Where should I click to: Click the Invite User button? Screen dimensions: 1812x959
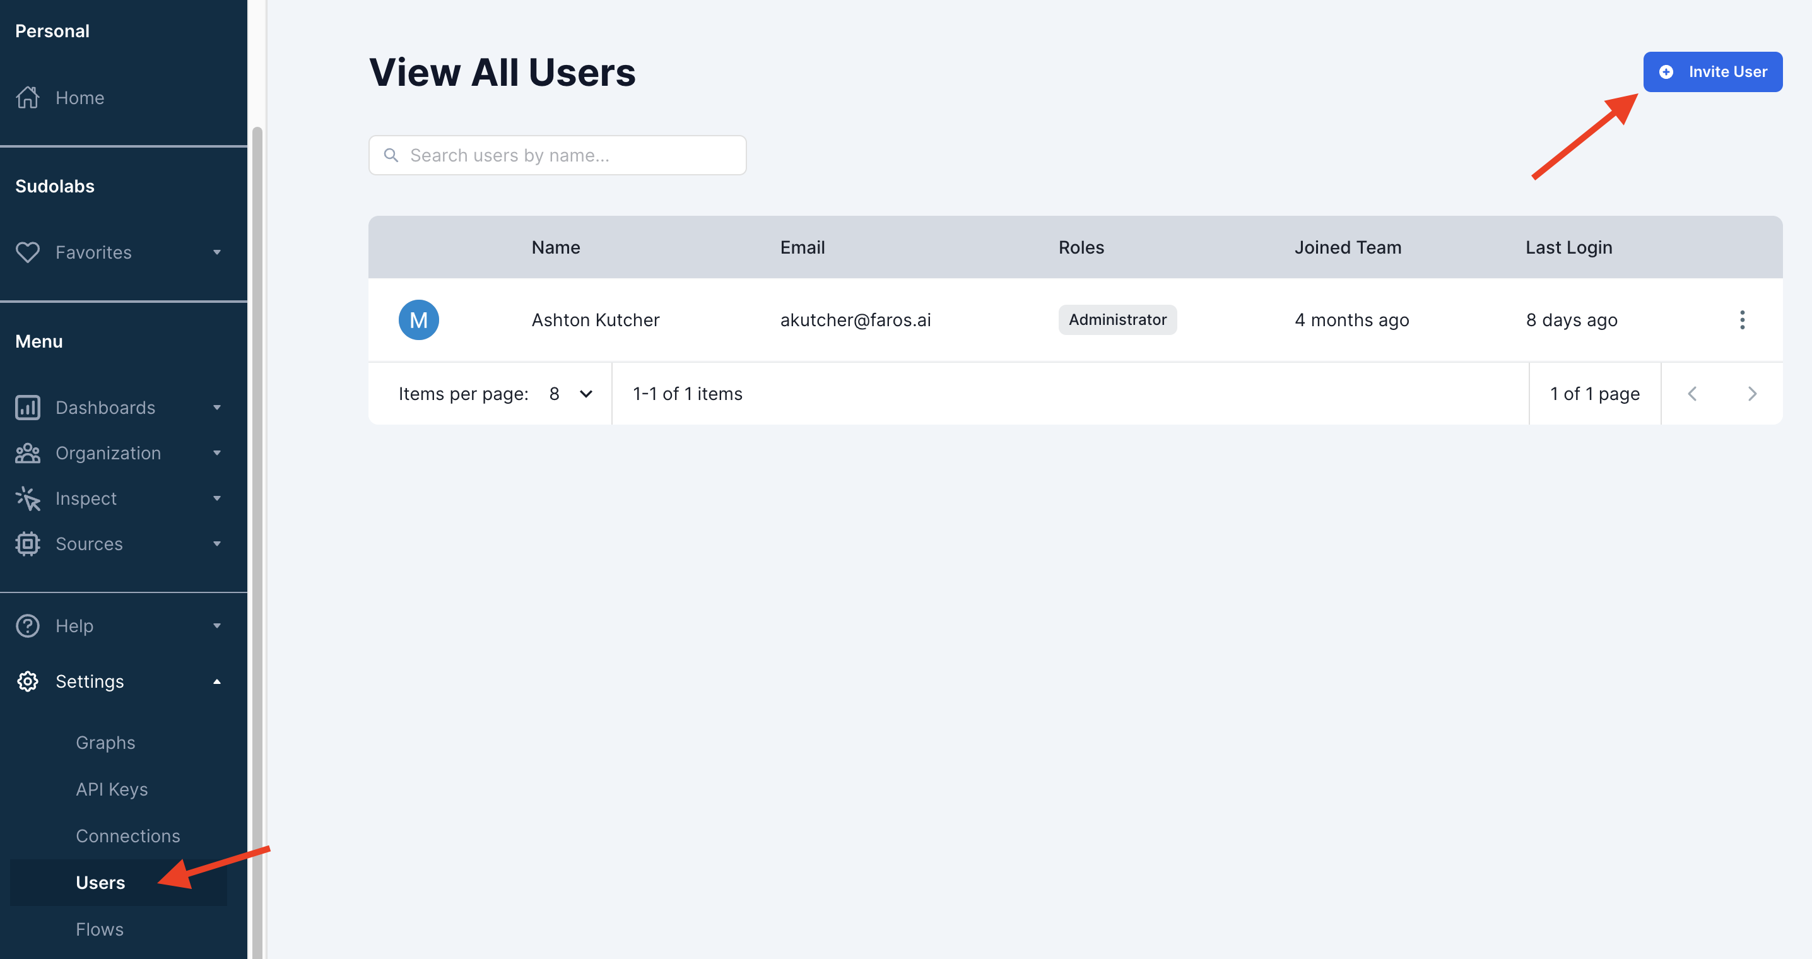pyautogui.click(x=1712, y=72)
